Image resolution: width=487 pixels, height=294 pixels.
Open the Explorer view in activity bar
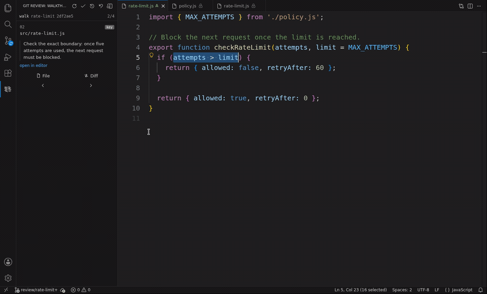tap(8, 8)
